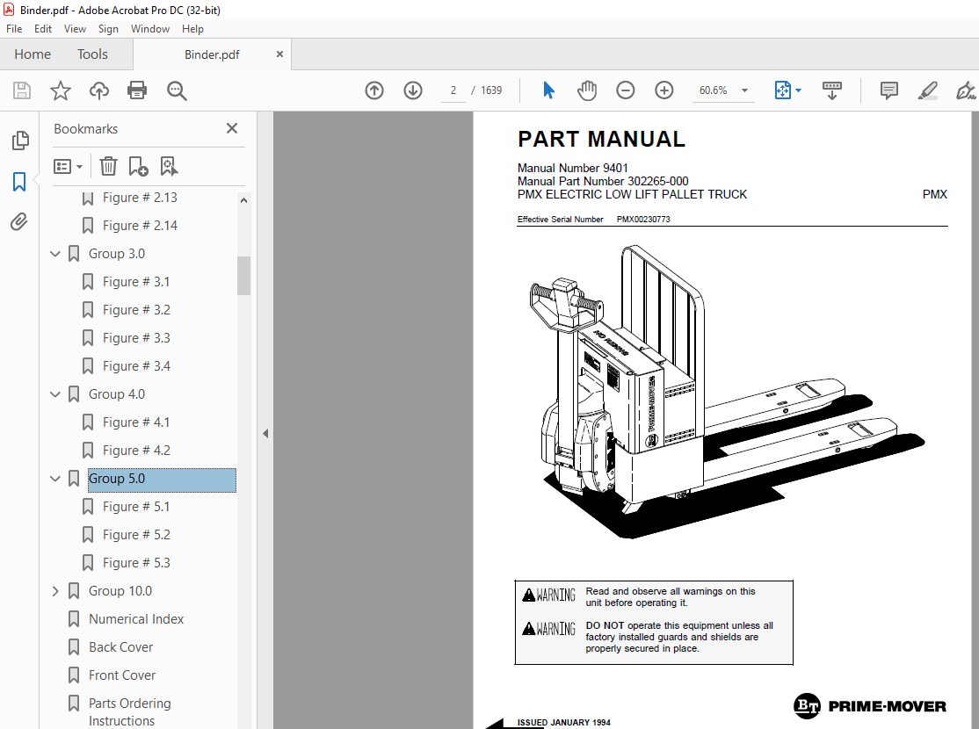Screen dimensions: 979x729
Task: Open the page thumbnails panel
Action: (20, 141)
